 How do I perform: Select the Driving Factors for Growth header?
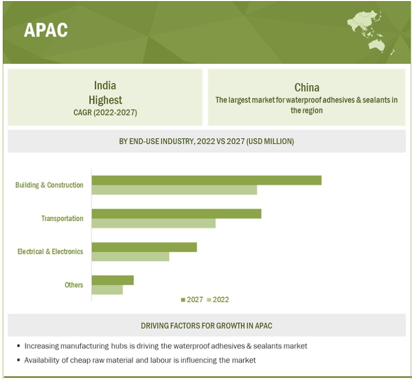(x=206, y=326)
